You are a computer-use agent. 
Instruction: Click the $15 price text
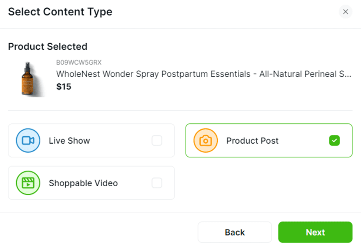[x=64, y=87]
